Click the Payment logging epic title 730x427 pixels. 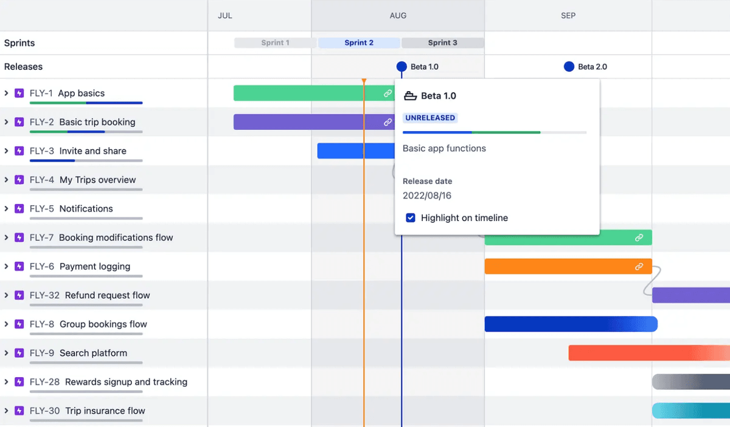(95, 267)
